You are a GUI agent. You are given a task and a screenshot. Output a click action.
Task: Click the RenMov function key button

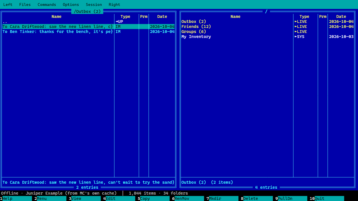(x=188, y=198)
